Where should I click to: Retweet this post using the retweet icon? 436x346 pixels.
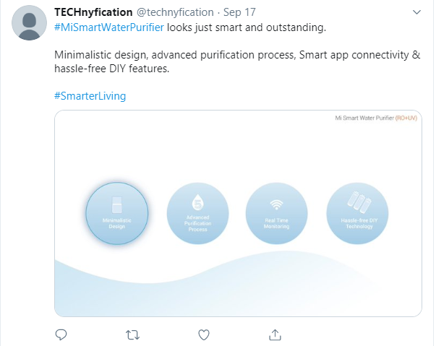coord(132,335)
